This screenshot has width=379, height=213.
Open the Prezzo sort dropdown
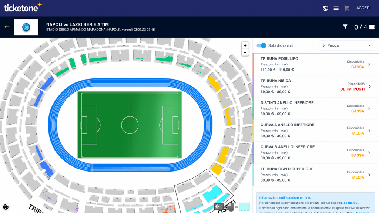[347, 45]
